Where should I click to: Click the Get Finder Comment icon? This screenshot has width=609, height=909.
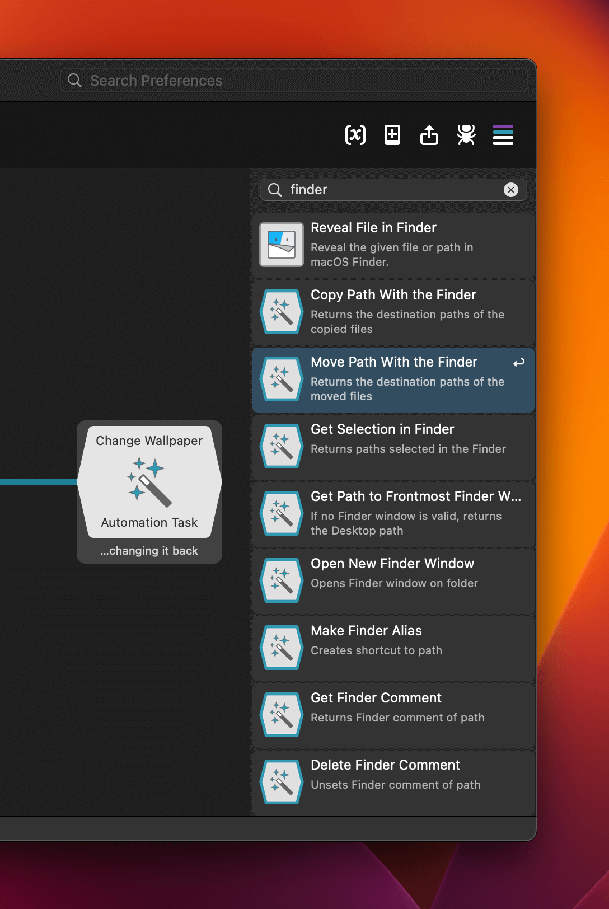(x=282, y=715)
